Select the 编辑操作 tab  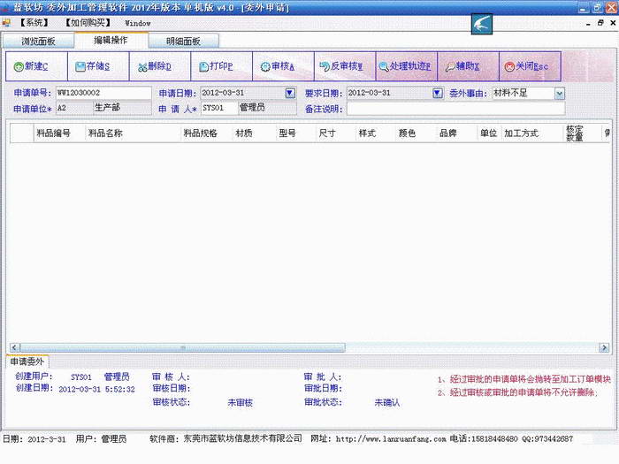tap(111, 41)
